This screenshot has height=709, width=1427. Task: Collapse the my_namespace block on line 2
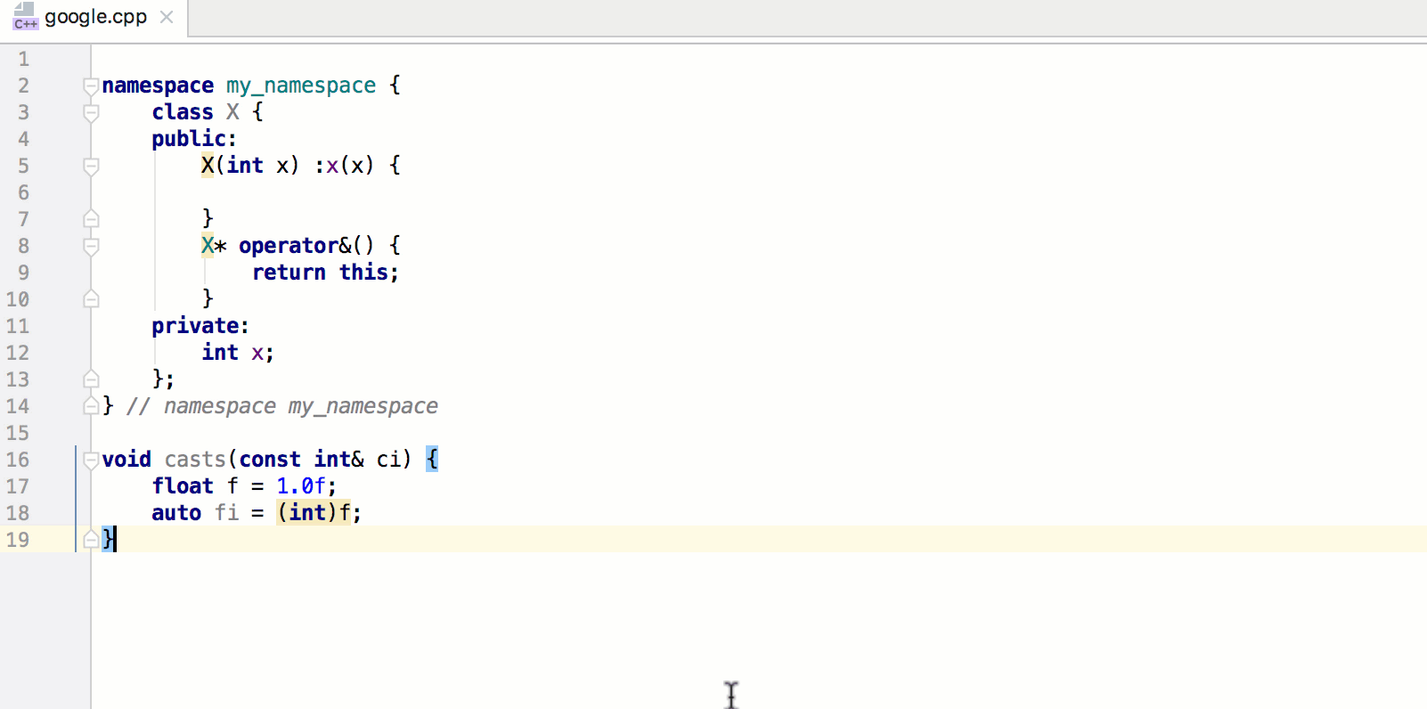pyautogui.click(x=91, y=86)
